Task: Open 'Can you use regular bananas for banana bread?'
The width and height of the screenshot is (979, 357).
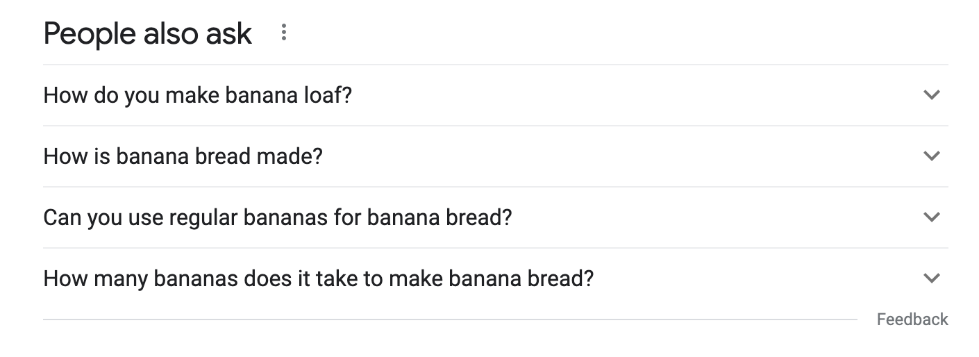Action: [x=277, y=217]
